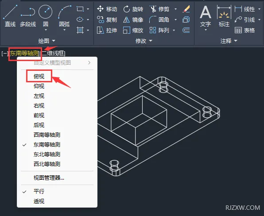This screenshot has height=216, width=264.
Task: Activate the Array (阵列) command
Action: pos(159,31)
